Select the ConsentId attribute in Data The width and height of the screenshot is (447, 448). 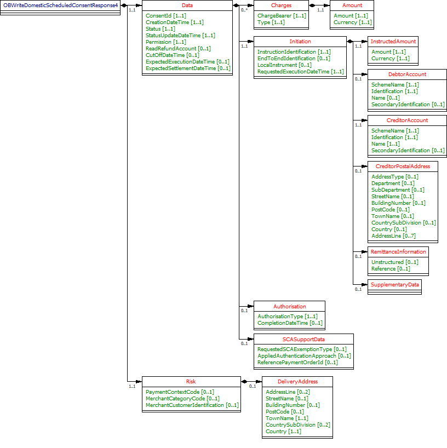pos(165,16)
